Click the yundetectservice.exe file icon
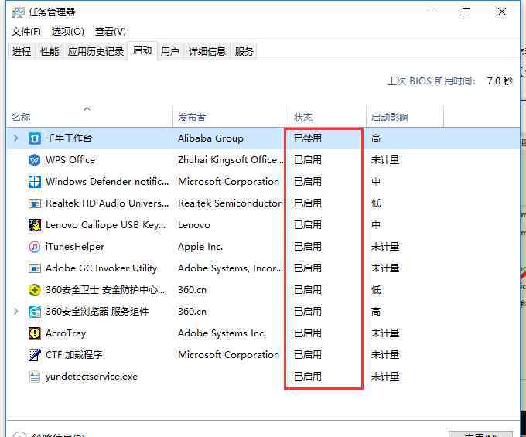Viewport: 526px width, 437px height. [x=35, y=377]
